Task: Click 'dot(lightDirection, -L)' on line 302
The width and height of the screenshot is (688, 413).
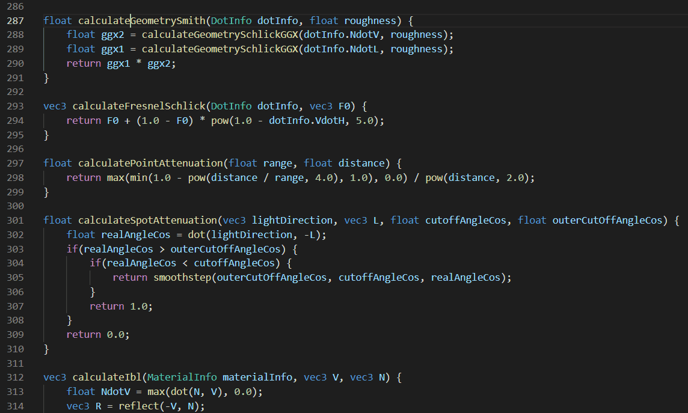Action: tap(254, 234)
